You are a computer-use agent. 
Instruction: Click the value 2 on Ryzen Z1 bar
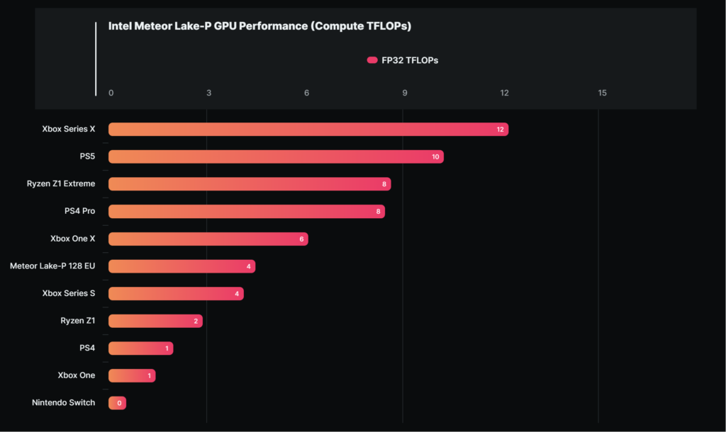tap(196, 321)
